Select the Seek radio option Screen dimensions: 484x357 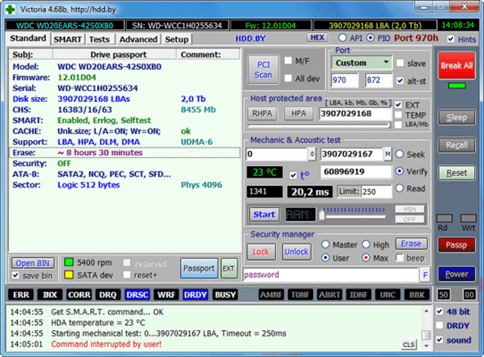(x=400, y=154)
